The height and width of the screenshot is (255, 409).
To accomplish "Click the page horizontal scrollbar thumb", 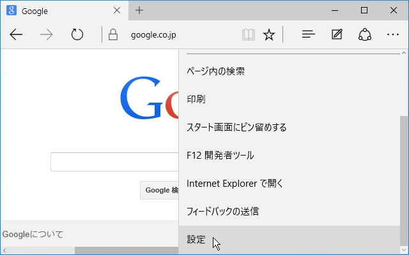I will tap(127, 251).
